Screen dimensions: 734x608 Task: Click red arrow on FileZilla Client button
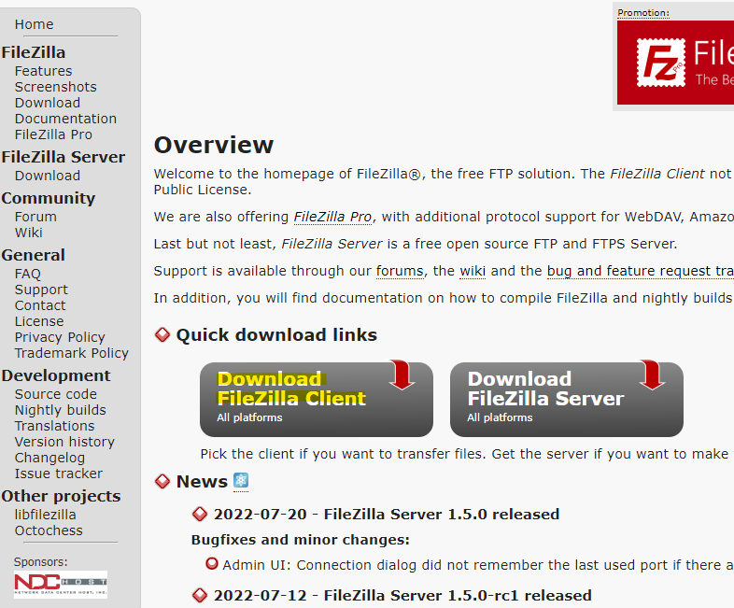(x=402, y=375)
